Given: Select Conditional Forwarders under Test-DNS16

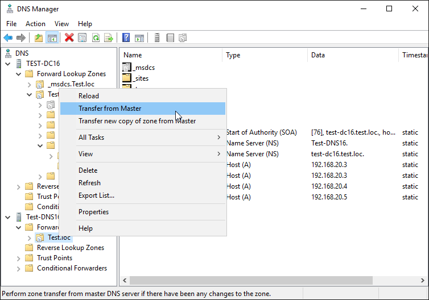Looking at the screenshot, I should pyautogui.click(x=72, y=268).
